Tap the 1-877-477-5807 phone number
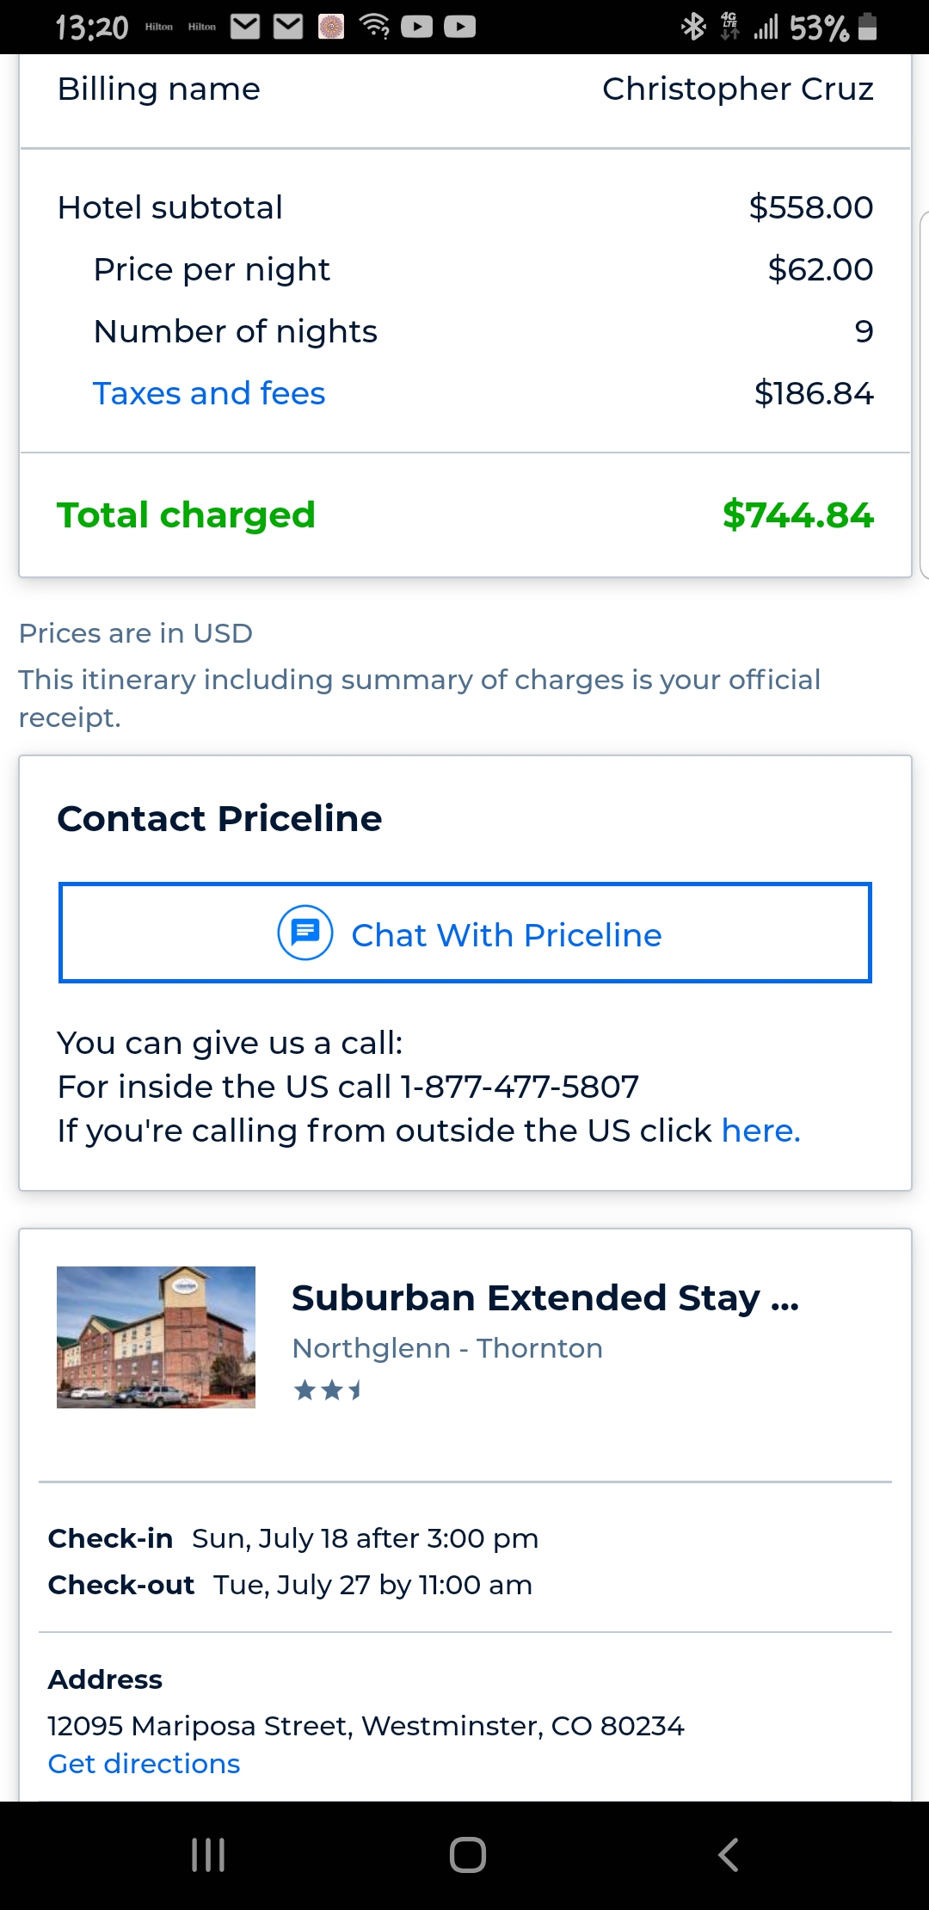929x1910 pixels. (x=520, y=1087)
